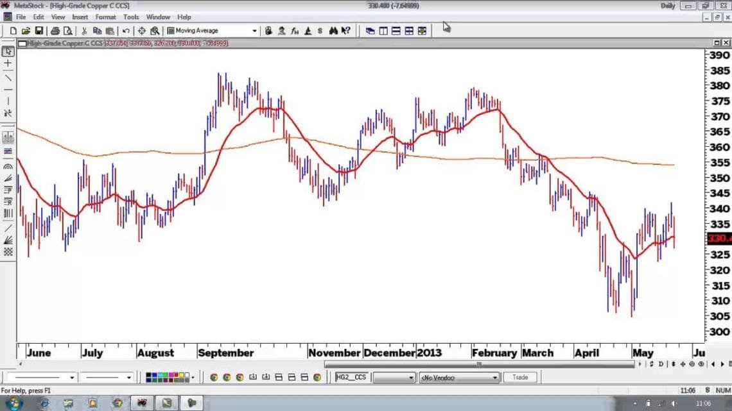Select the arrow pointer tool
Viewport: 732px width, 411px height.
click(x=8, y=51)
